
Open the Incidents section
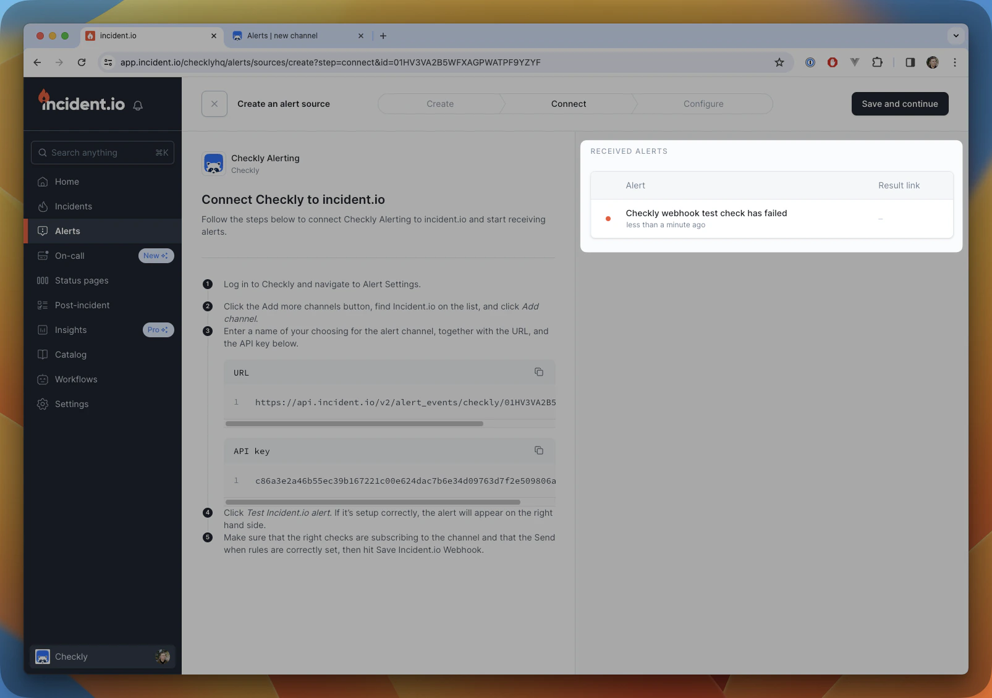pos(74,206)
